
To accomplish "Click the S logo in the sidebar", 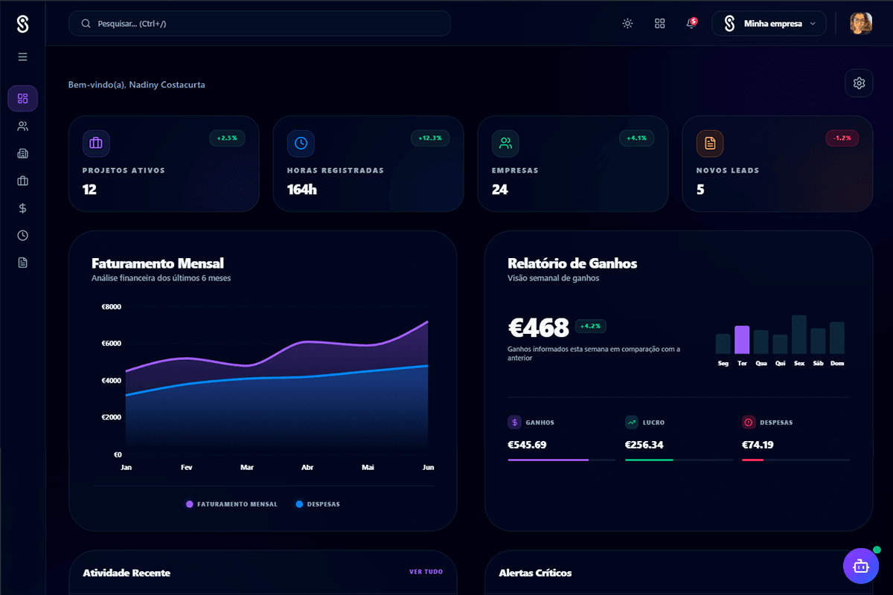I will 22,24.
